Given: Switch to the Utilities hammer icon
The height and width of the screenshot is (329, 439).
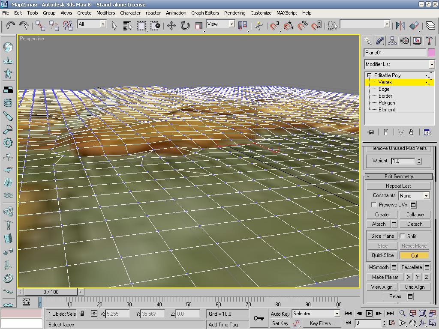Looking at the screenshot, I should tap(429, 41).
